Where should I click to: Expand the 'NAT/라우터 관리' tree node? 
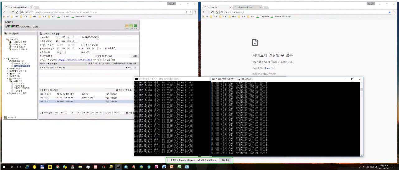click(x=7, y=71)
